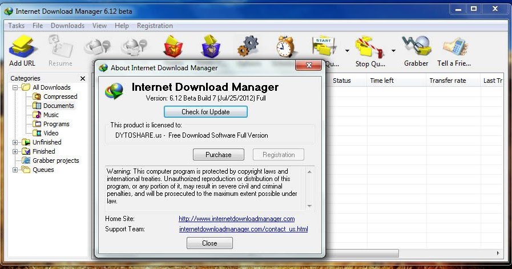The image size is (512, 269).
Task: Open the Home Site internetdownloadmanager.com link
Action: coord(237,219)
